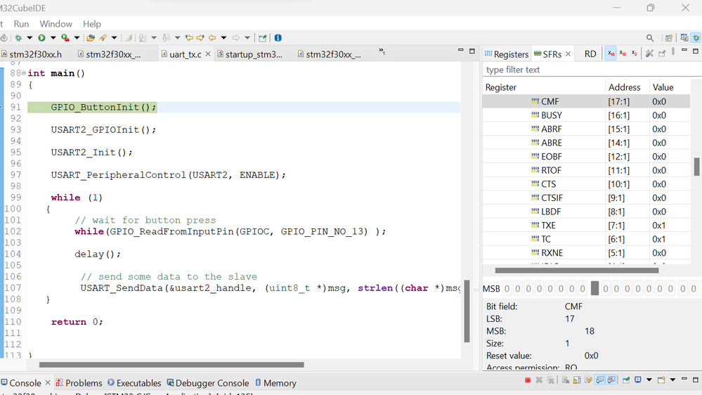Collapse the main() function fold marker
702x395 pixels.
pyautogui.click(x=24, y=73)
